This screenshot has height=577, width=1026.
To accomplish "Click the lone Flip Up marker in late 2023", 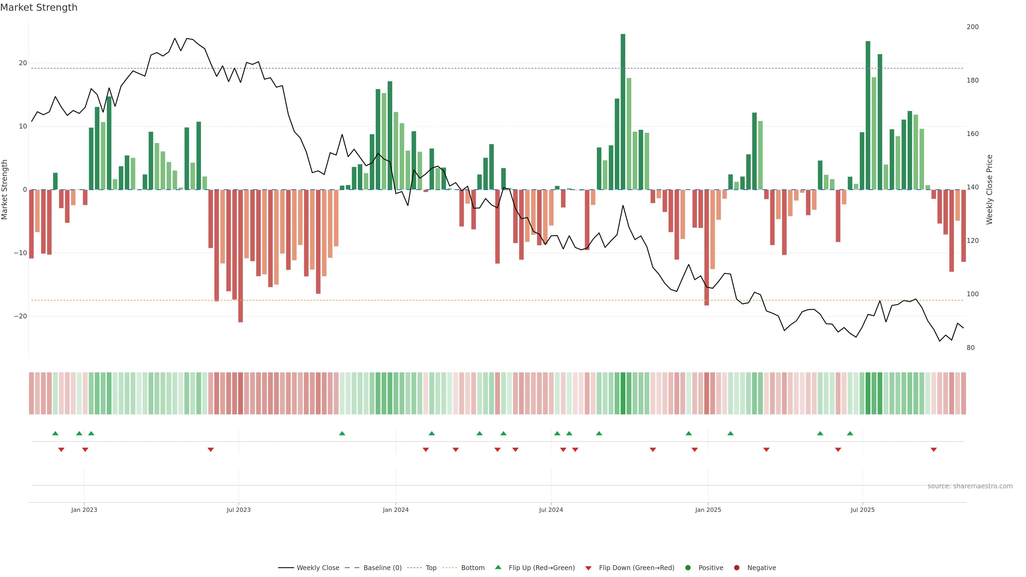I will pos(342,433).
